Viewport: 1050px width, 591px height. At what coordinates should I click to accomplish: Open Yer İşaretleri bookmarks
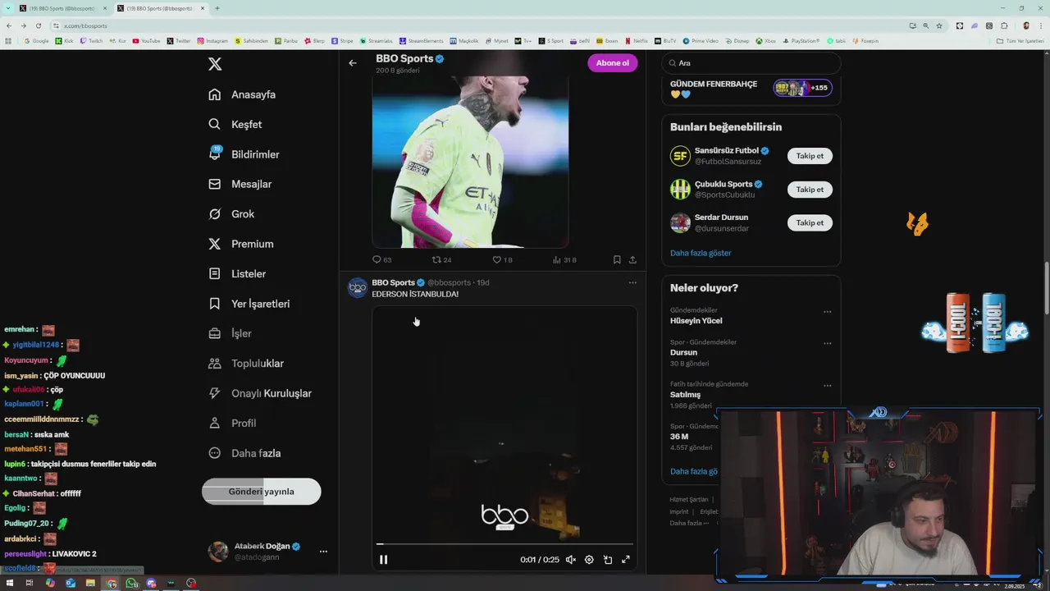coord(249,304)
